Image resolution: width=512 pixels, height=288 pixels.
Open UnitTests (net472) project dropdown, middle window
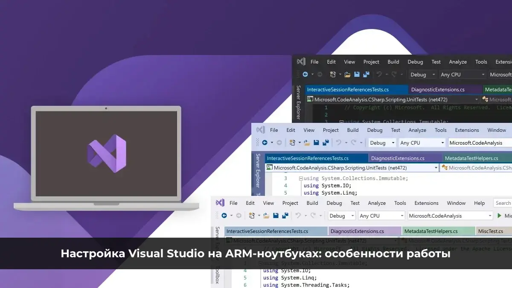(436, 168)
